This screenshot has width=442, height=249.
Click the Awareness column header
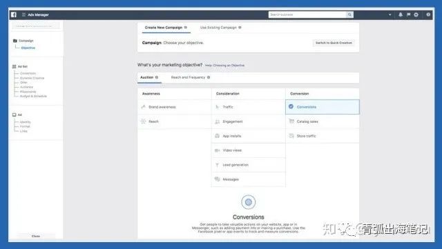tap(151, 94)
